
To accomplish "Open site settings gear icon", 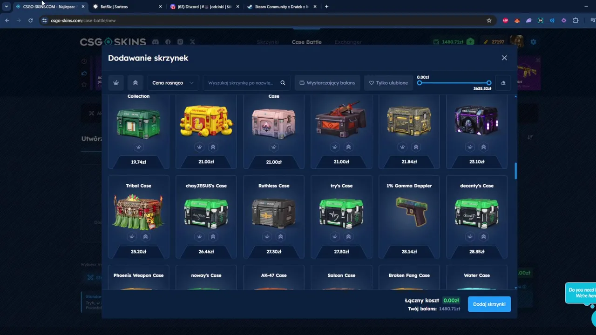I will point(533,42).
